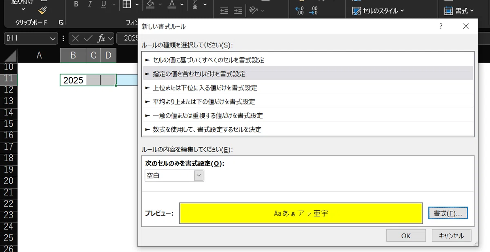Open Insert Function (fx)

coord(101,38)
